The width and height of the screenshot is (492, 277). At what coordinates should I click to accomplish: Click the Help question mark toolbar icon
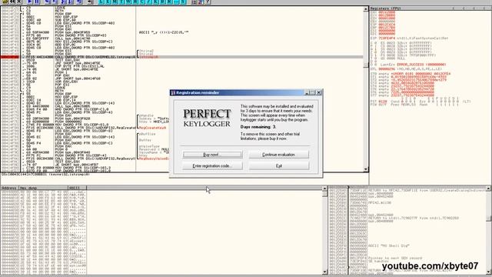(208, 2)
